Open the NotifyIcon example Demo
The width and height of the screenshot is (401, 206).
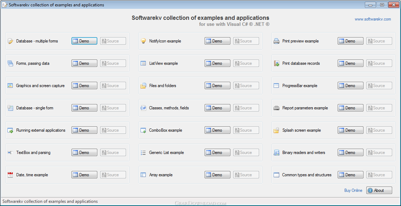pyautogui.click(x=217, y=41)
